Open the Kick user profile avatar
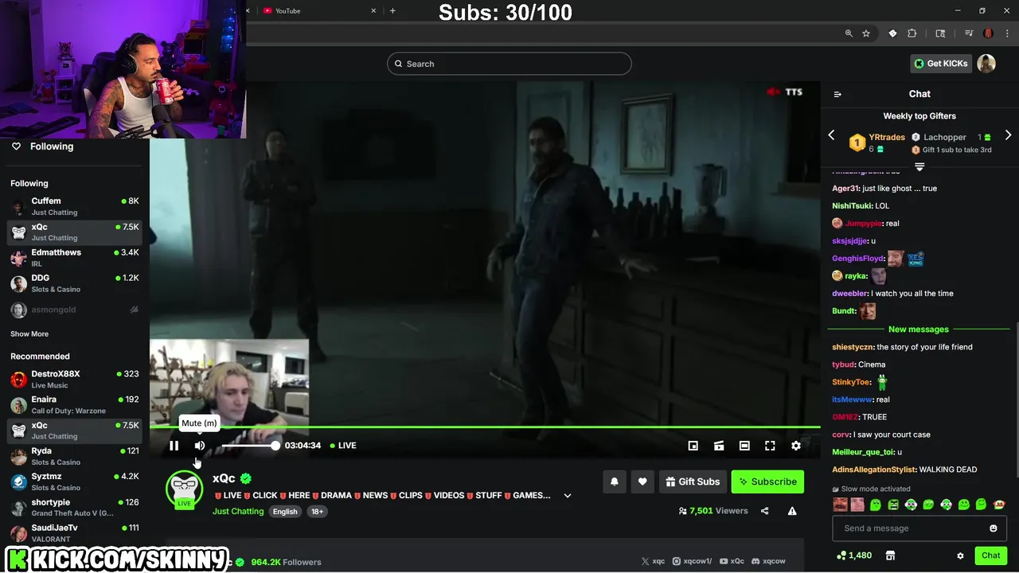Viewport: 1019px width, 573px height. coord(986,64)
